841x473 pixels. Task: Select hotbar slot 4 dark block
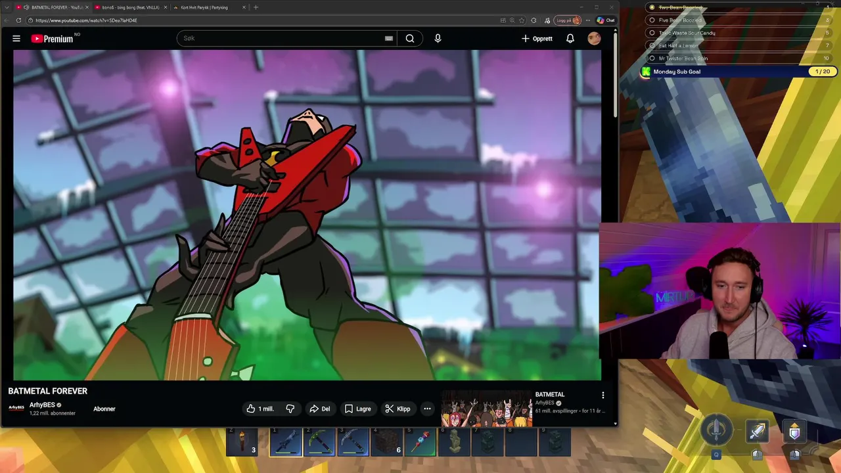pos(386,441)
